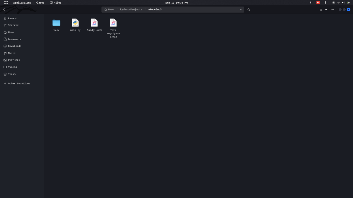Open the Places menu

coord(40,3)
